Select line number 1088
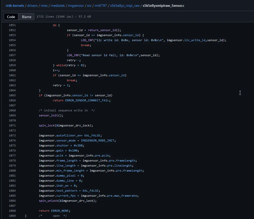Image resolution: width=254 pixels, height=219 pixels. coord(12,211)
